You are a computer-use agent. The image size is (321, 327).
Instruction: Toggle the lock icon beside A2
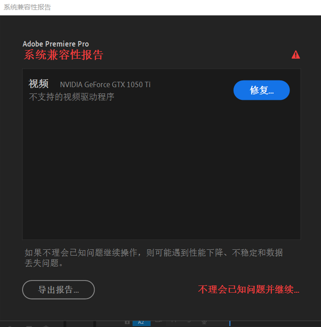click(127, 322)
